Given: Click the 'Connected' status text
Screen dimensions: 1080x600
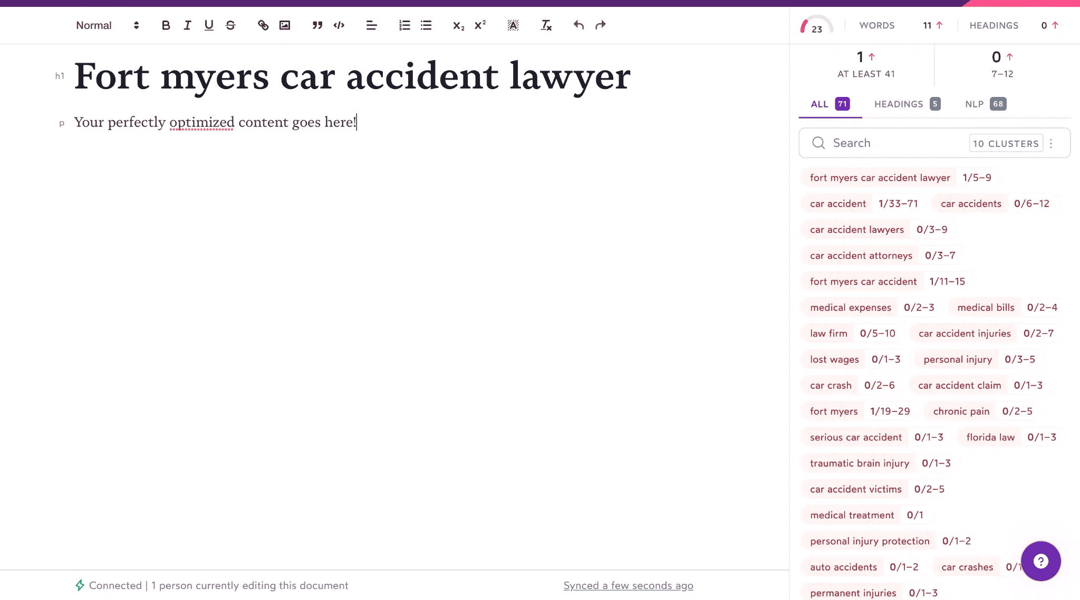Looking at the screenshot, I should pos(115,585).
